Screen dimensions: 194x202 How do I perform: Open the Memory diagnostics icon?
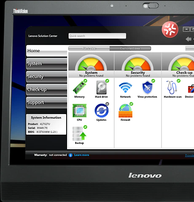click(79, 88)
